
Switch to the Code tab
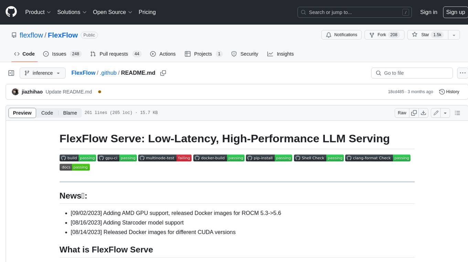pyautogui.click(x=24, y=54)
